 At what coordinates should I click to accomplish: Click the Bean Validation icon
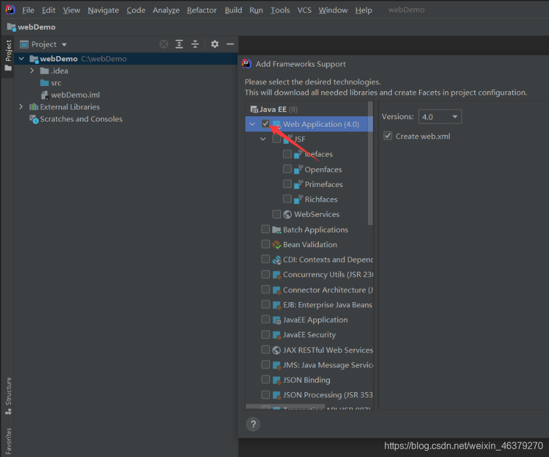[277, 245]
